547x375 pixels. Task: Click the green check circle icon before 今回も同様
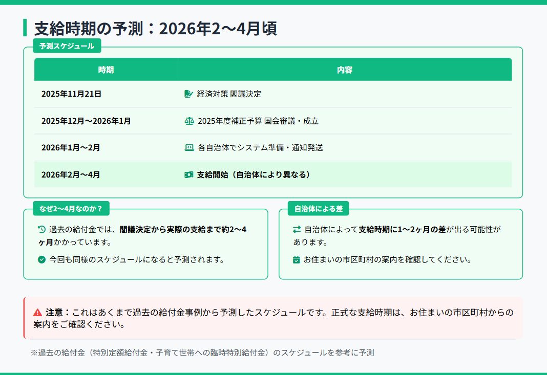tap(42, 260)
